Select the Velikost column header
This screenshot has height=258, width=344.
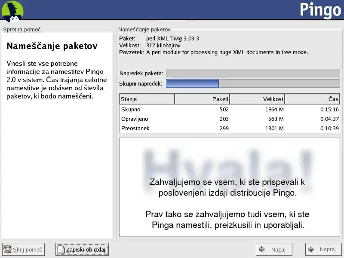tap(257, 99)
